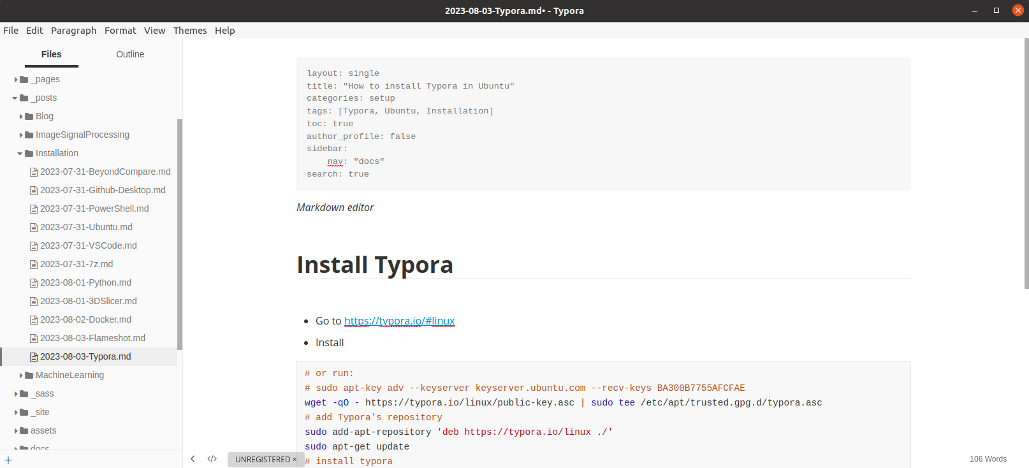Open the Themes menu
Screen dimensions: 1029x468
[190, 30]
